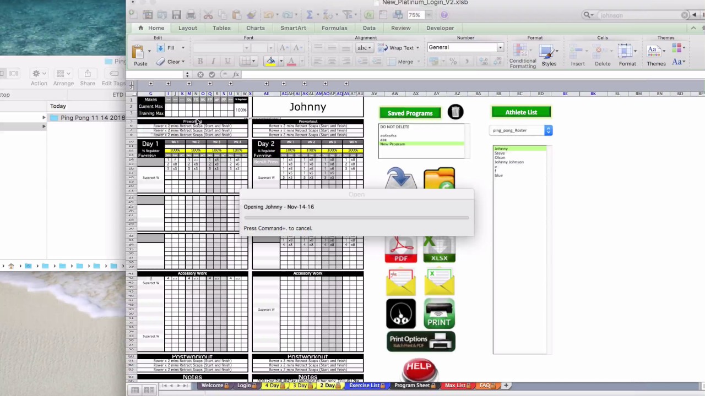
Task: Switch to the Max List sheet tab
Action: [457, 386]
